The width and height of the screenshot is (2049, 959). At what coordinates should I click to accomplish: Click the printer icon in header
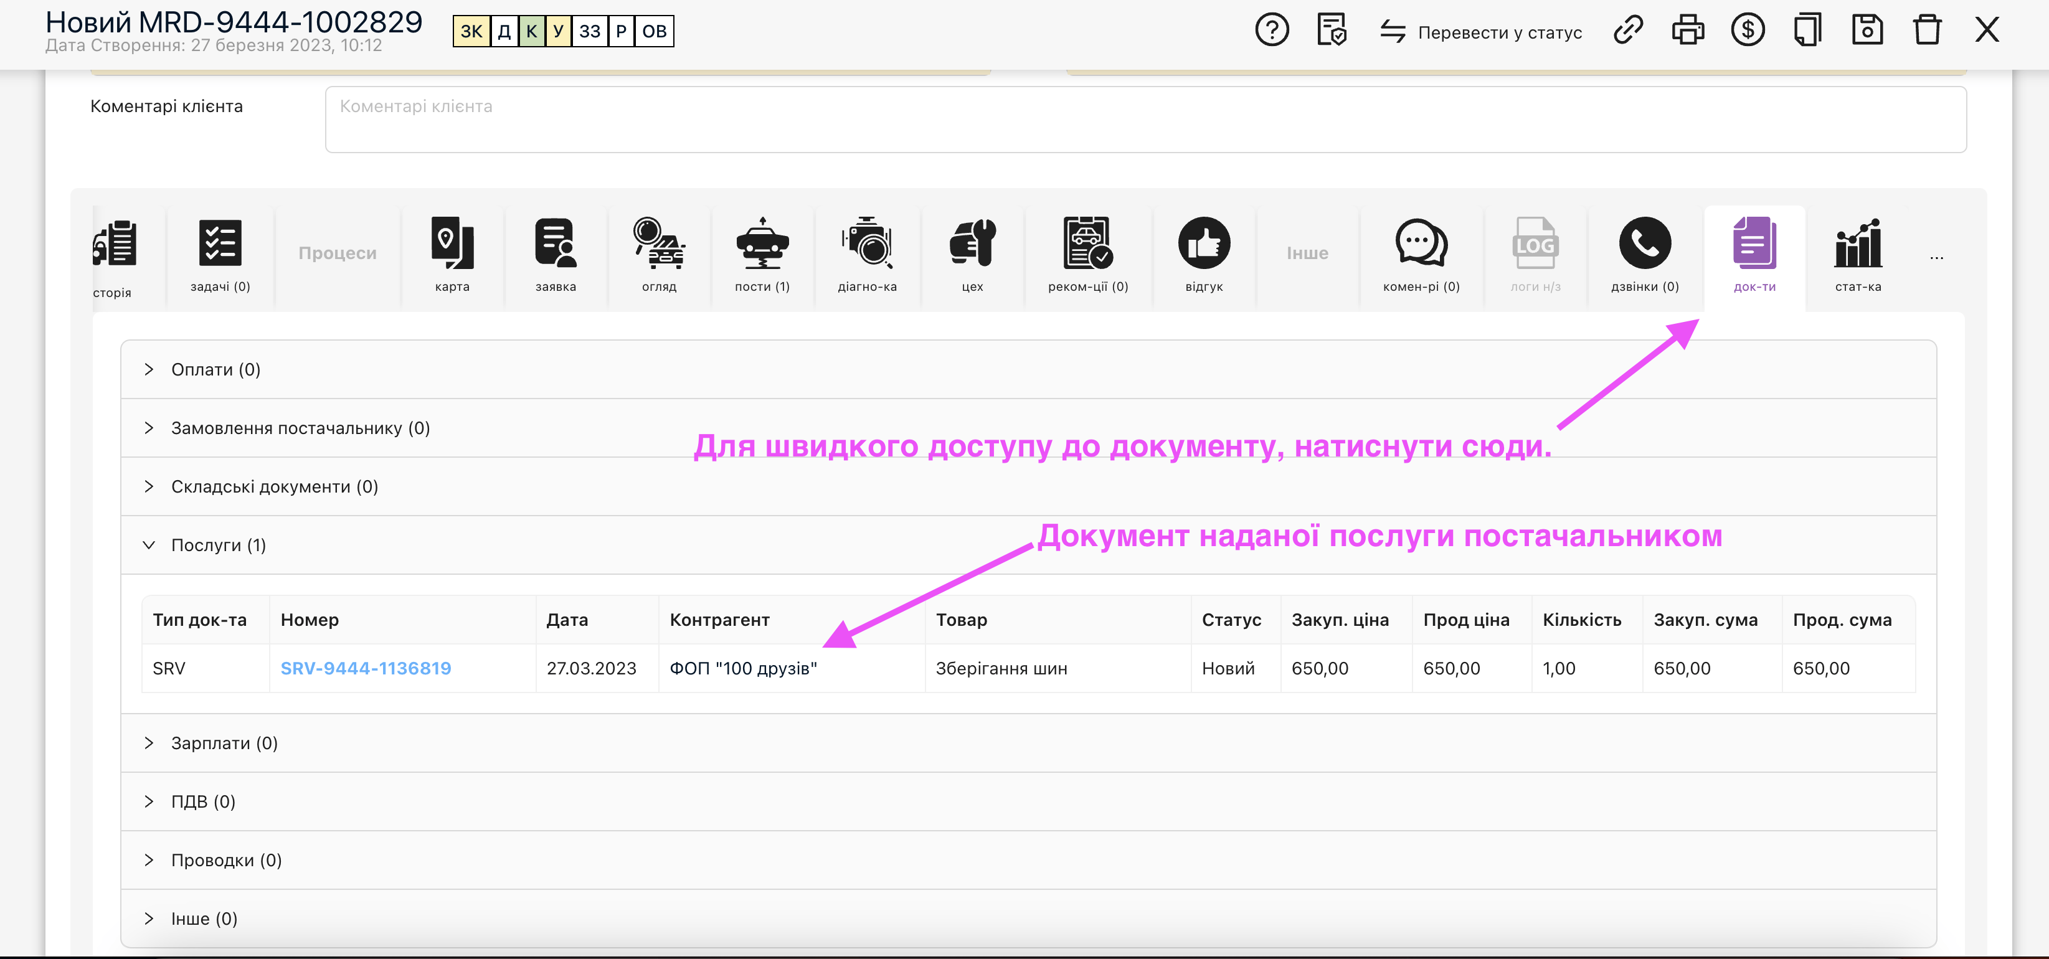[1687, 31]
